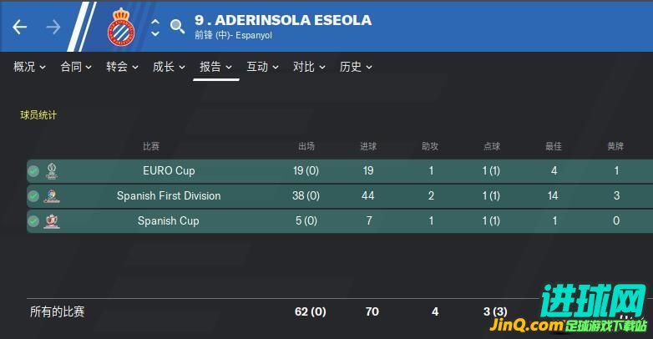Toggle the Spanish Cup row checkmark

(33, 220)
